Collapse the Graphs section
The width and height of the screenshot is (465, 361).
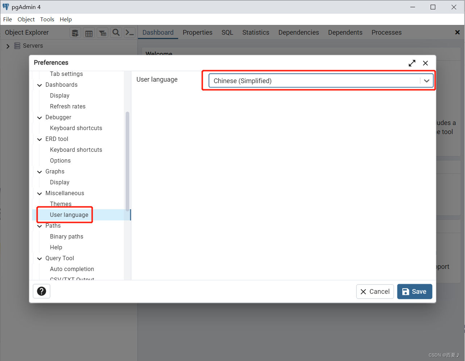(x=39, y=172)
